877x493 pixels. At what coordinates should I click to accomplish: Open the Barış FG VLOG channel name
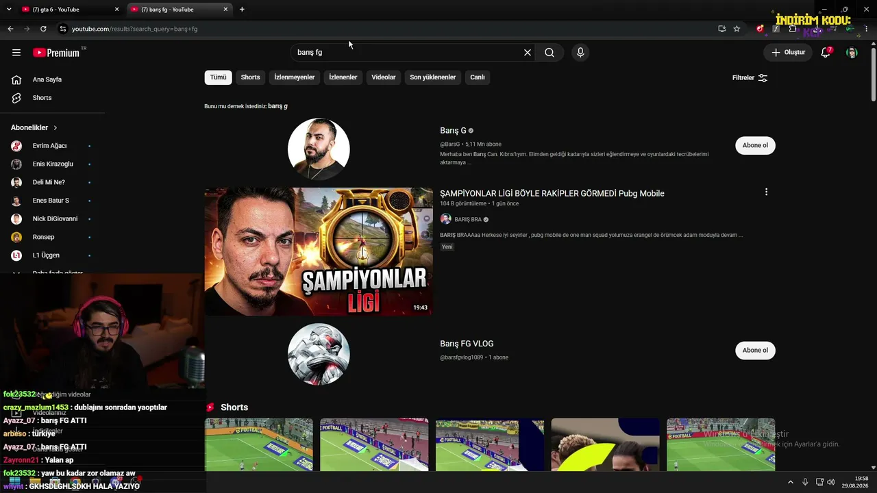(x=467, y=344)
